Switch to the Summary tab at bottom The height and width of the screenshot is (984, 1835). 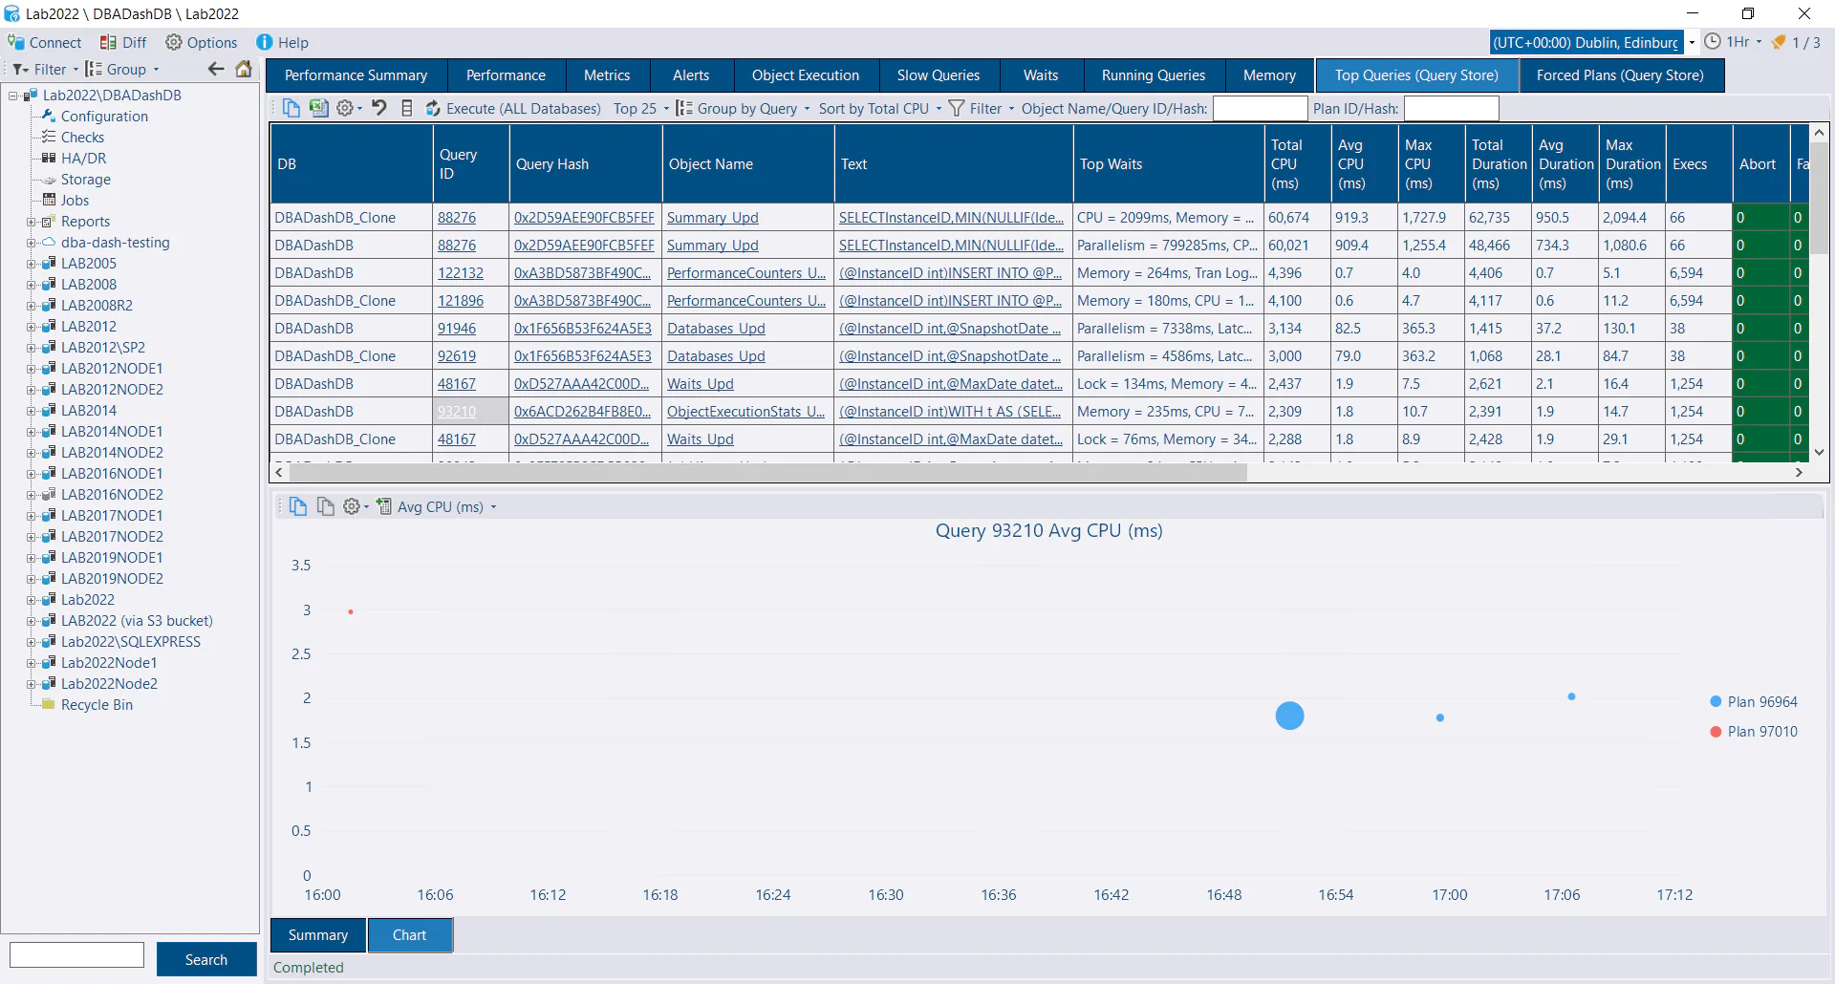click(x=317, y=935)
